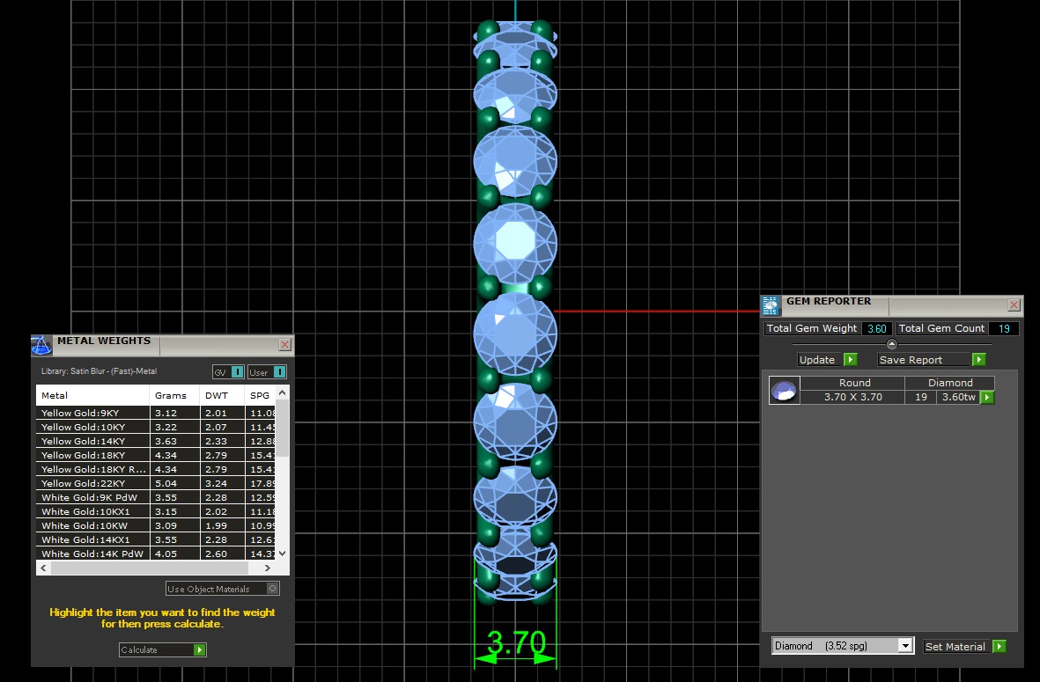The width and height of the screenshot is (1040, 682).
Task: Click the DWT column header
Action: click(x=222, y=396)
